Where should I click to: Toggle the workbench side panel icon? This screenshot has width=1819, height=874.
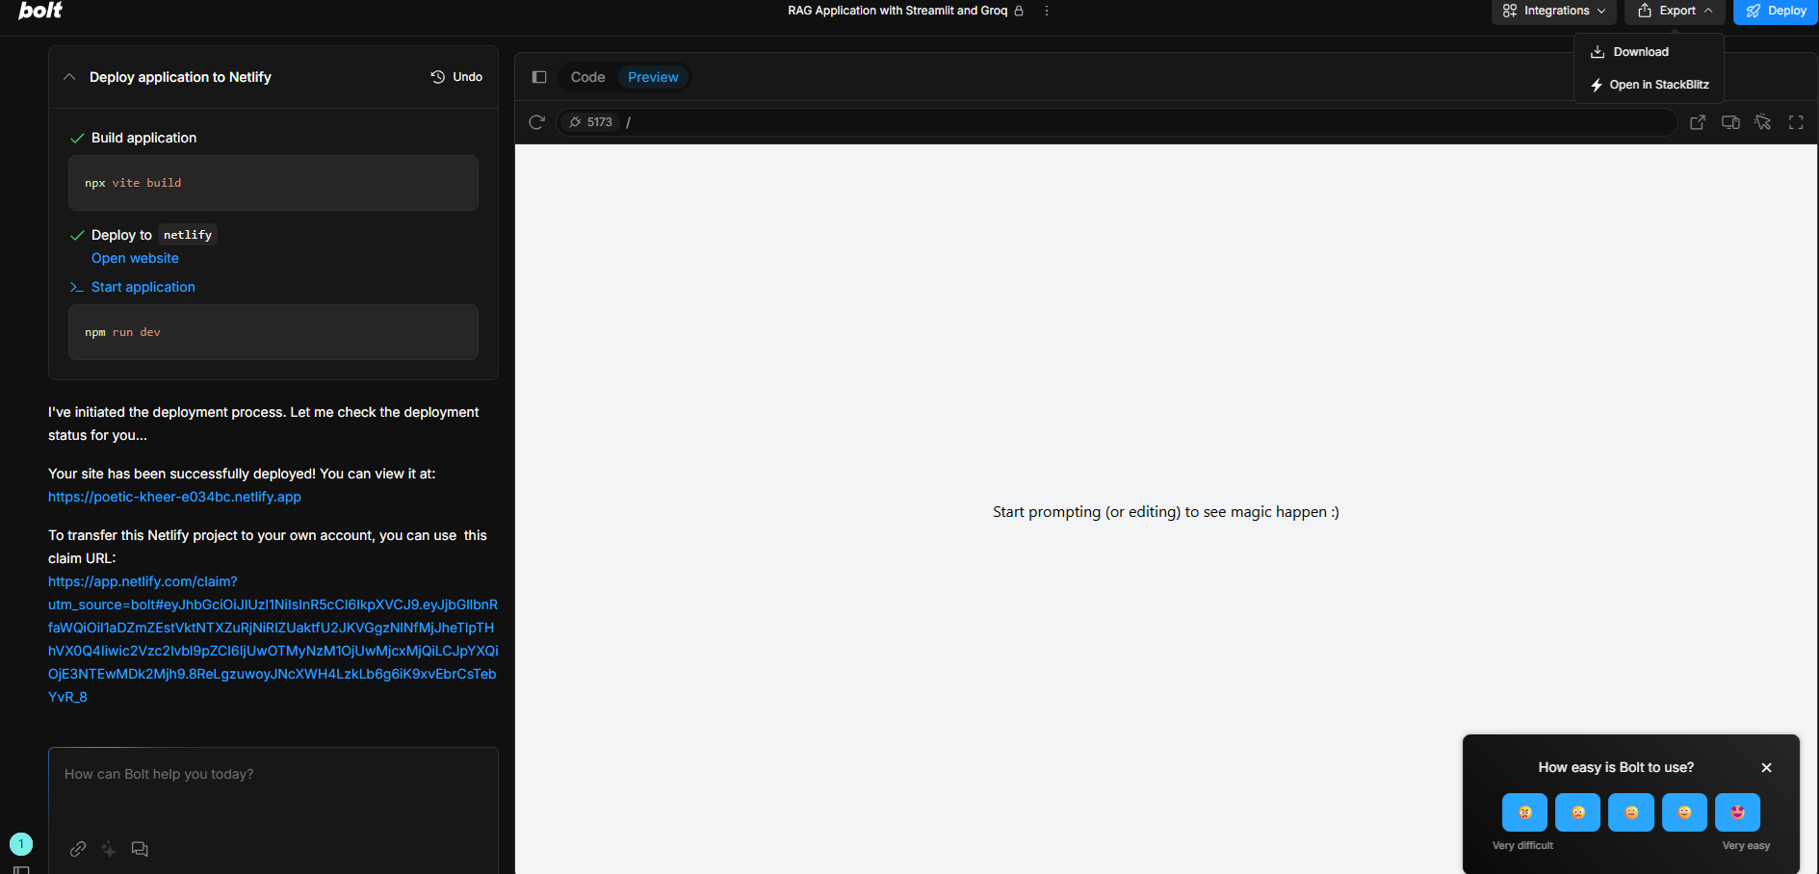point(539,77)
